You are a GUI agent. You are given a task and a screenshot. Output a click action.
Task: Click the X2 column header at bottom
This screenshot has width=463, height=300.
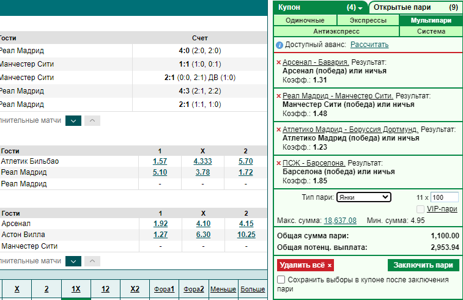(135, 289)
